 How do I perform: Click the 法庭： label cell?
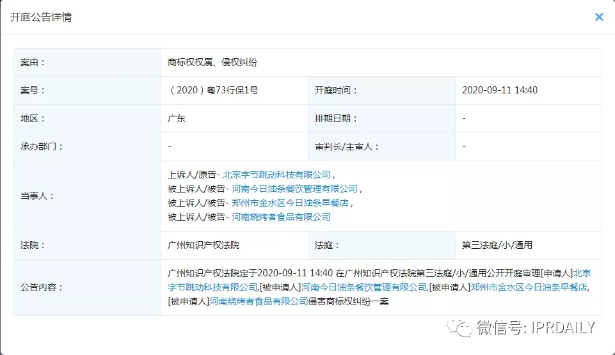coord(381,245)
